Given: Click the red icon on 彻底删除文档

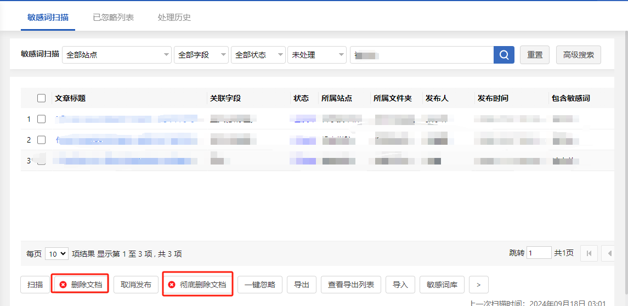Looking at the screenshot, I should 172,285.
